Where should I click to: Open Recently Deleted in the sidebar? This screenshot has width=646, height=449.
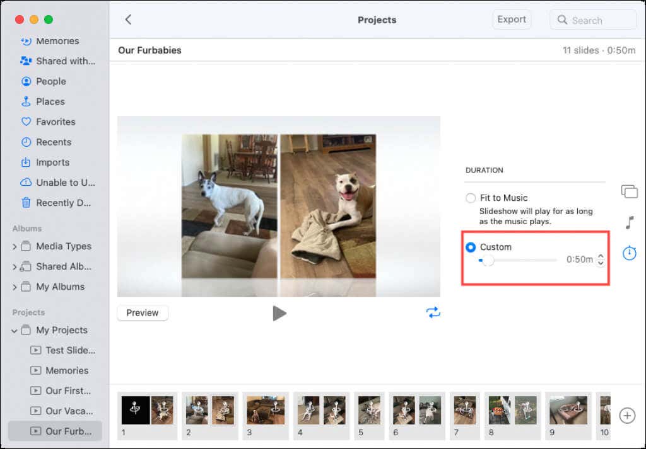click(56, 203)
